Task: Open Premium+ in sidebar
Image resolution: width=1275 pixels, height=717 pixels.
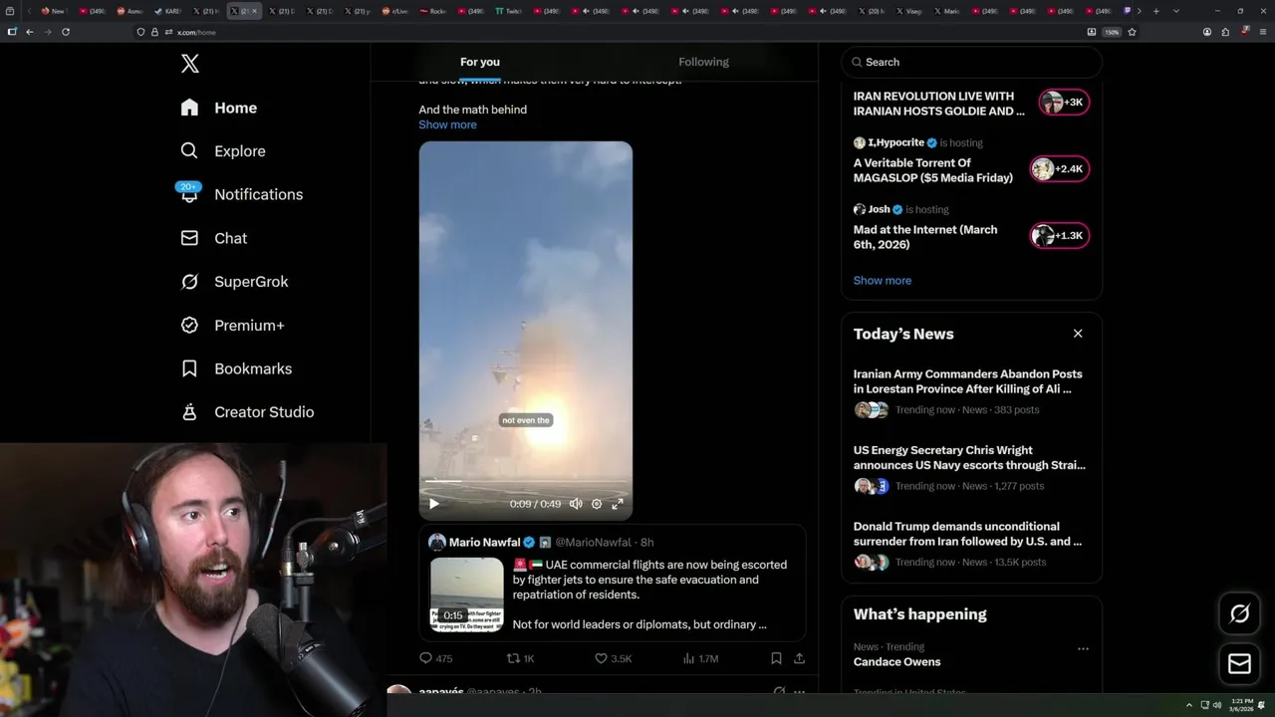Action: coord(233,325)
